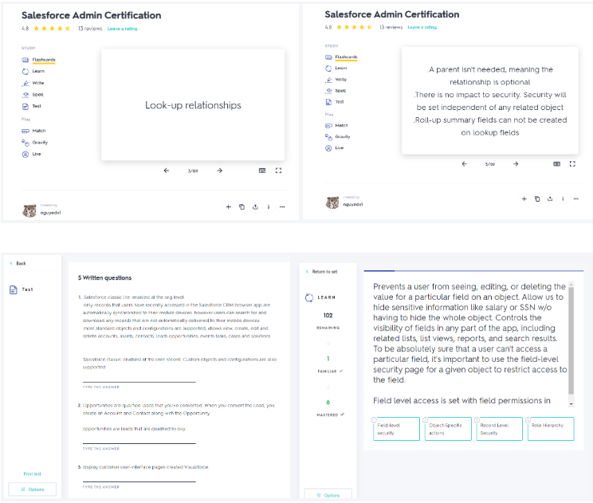Start Live beside the roll-up summary answer card
This screenshot has width=593, height=503.
coord(335,148)
